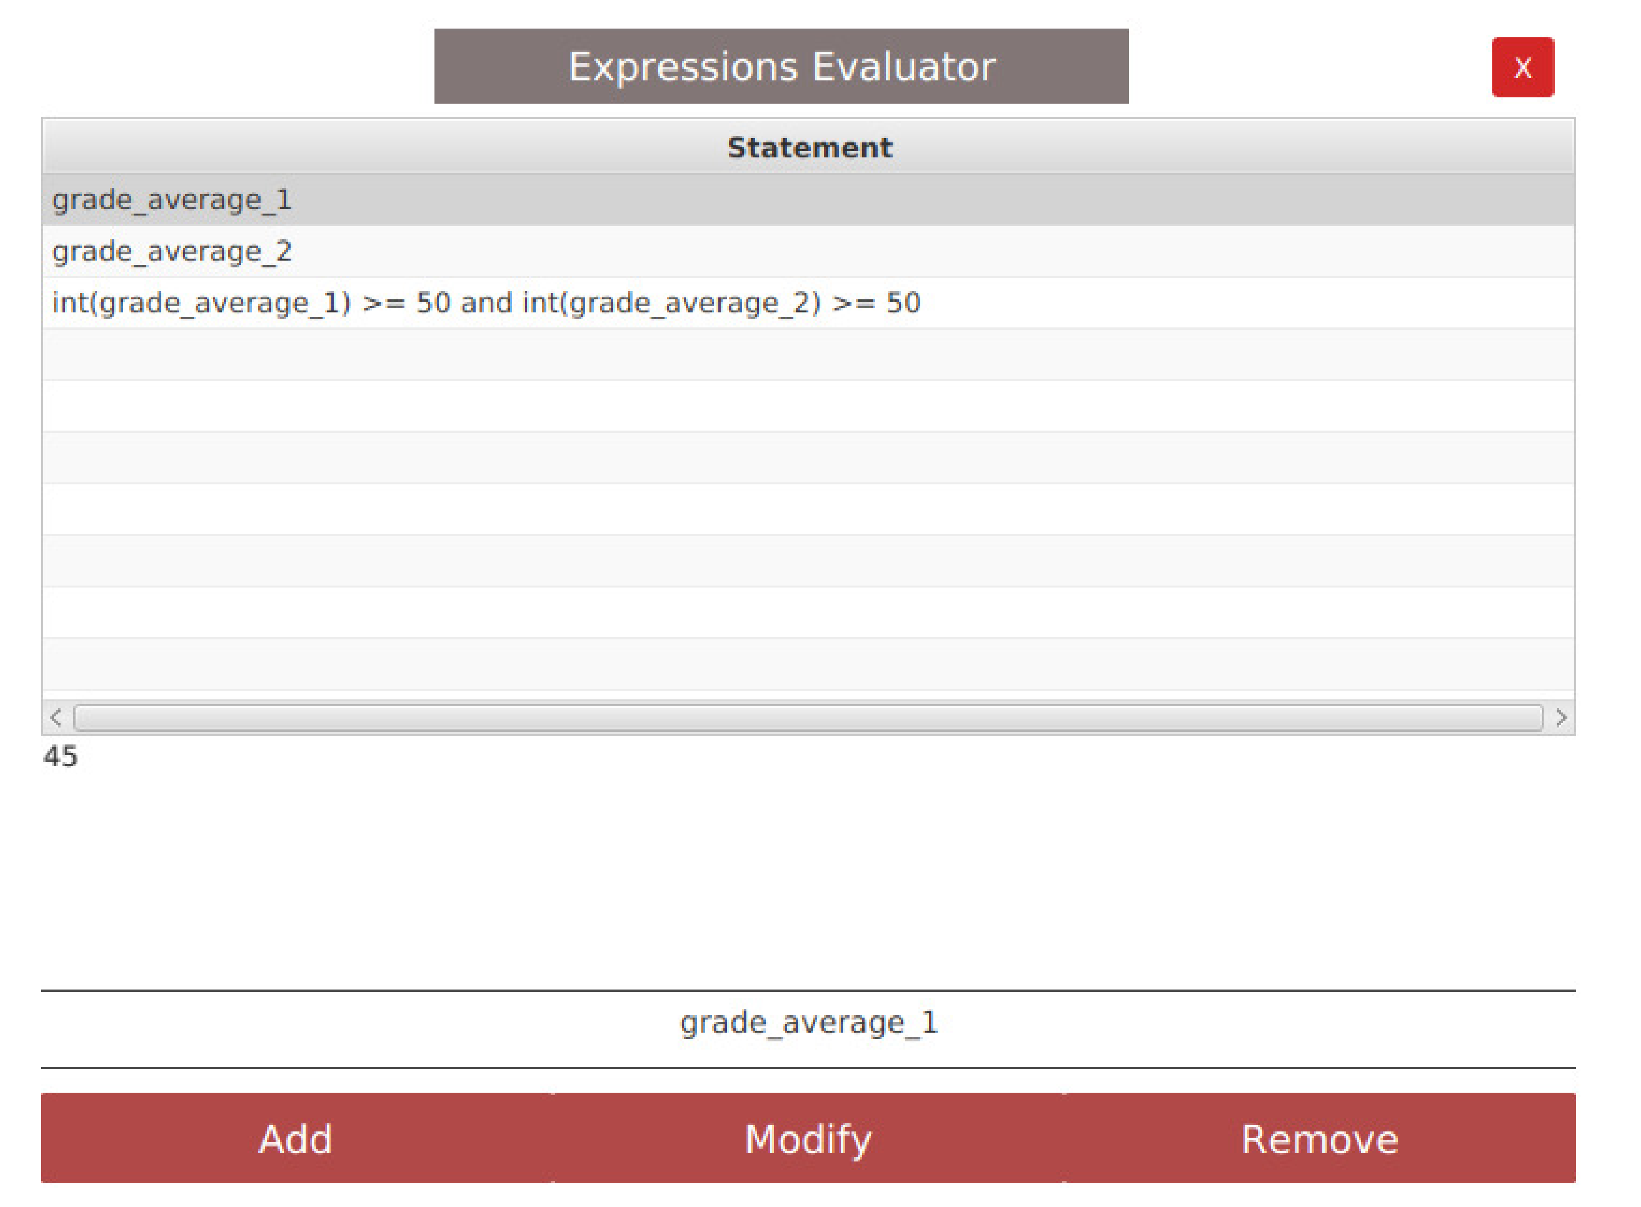Image resolution: width=1641 pixels, height=1207 pixels.
Task: Select the fourth empty row in the statement list
Action: (808, 510)
